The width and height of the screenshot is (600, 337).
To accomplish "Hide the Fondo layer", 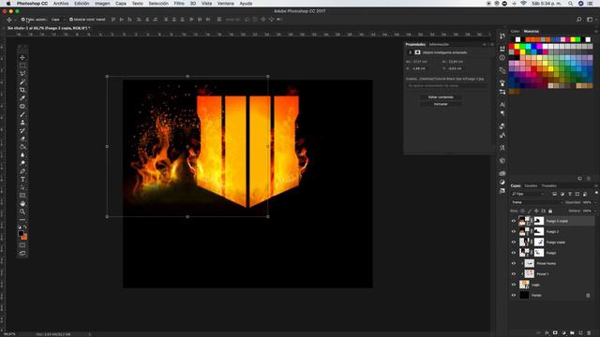I will pyautogui.click(x=514, y=295).
